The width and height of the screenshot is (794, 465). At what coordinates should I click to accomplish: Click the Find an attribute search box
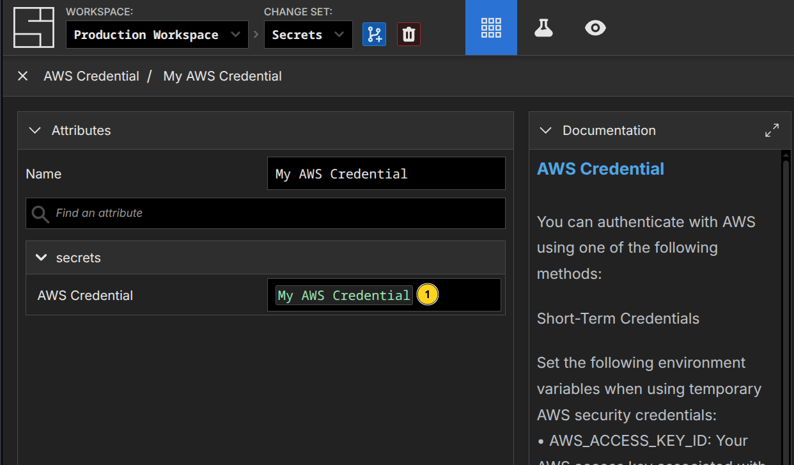[x=275, y=213]
